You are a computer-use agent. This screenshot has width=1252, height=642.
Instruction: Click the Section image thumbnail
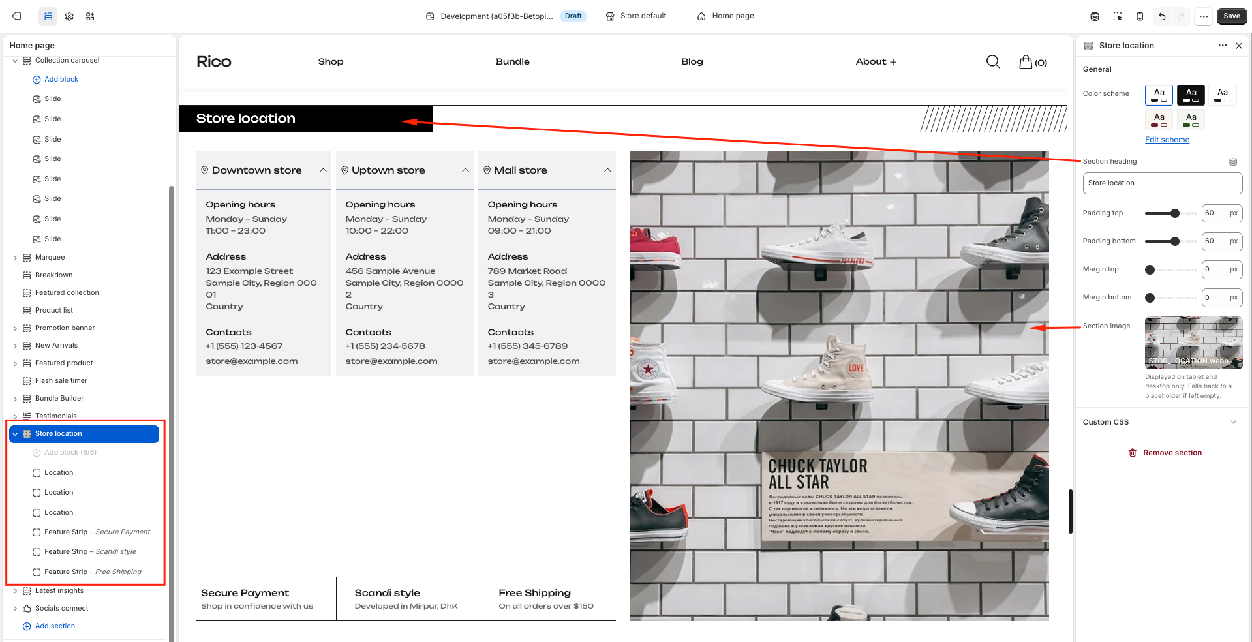tap(1193, 343)
